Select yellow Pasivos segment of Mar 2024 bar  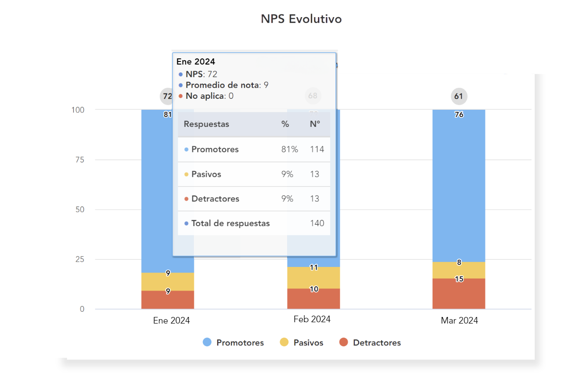tap(459, 270)
